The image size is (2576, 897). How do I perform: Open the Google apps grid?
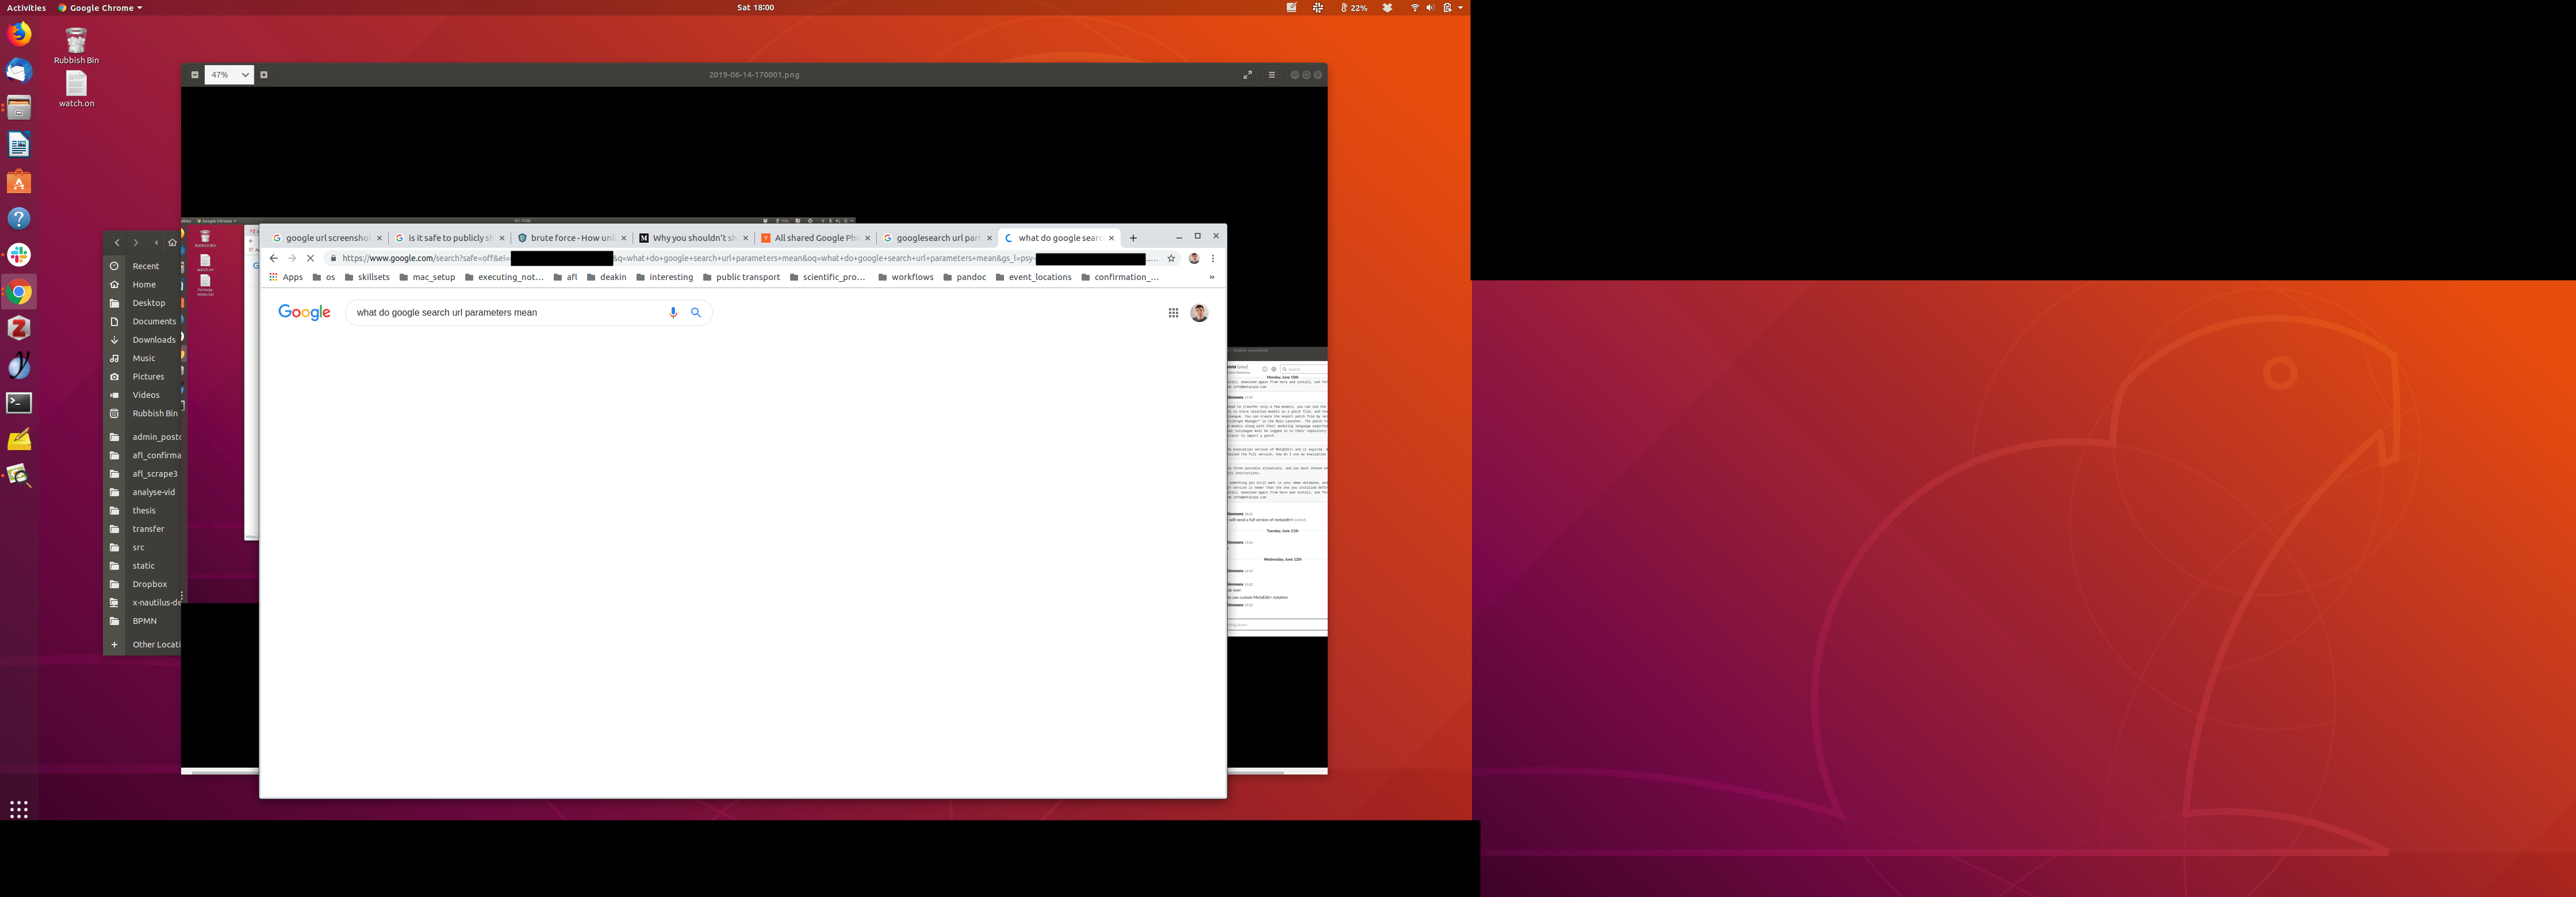point(1173,313)
